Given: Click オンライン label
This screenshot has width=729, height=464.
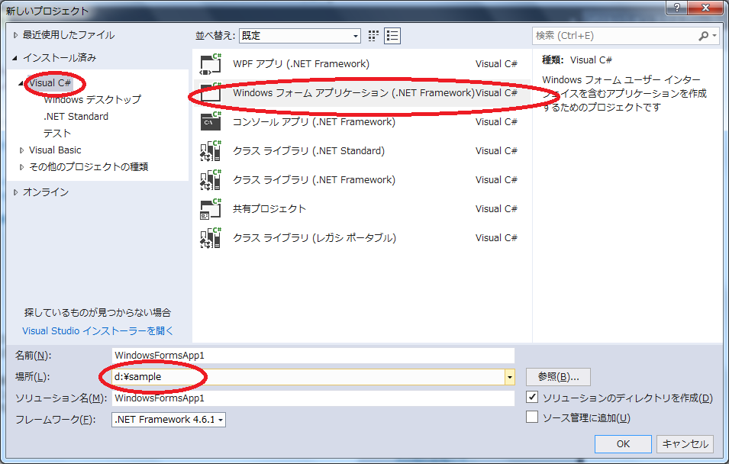Looking at the screenshot, I should pyautogui.click(x=46, y=192).
